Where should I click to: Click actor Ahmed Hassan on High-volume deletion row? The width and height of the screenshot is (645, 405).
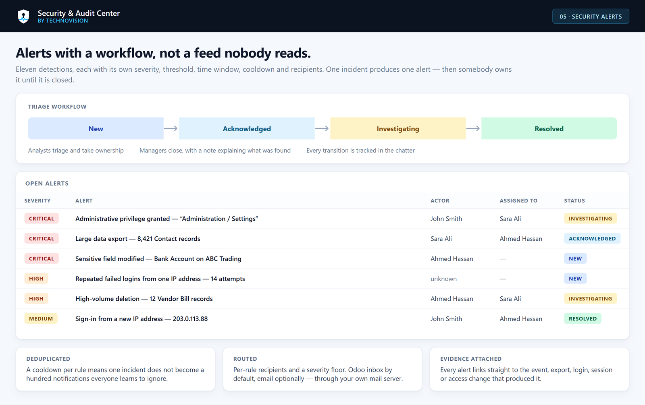pos(452,299)
